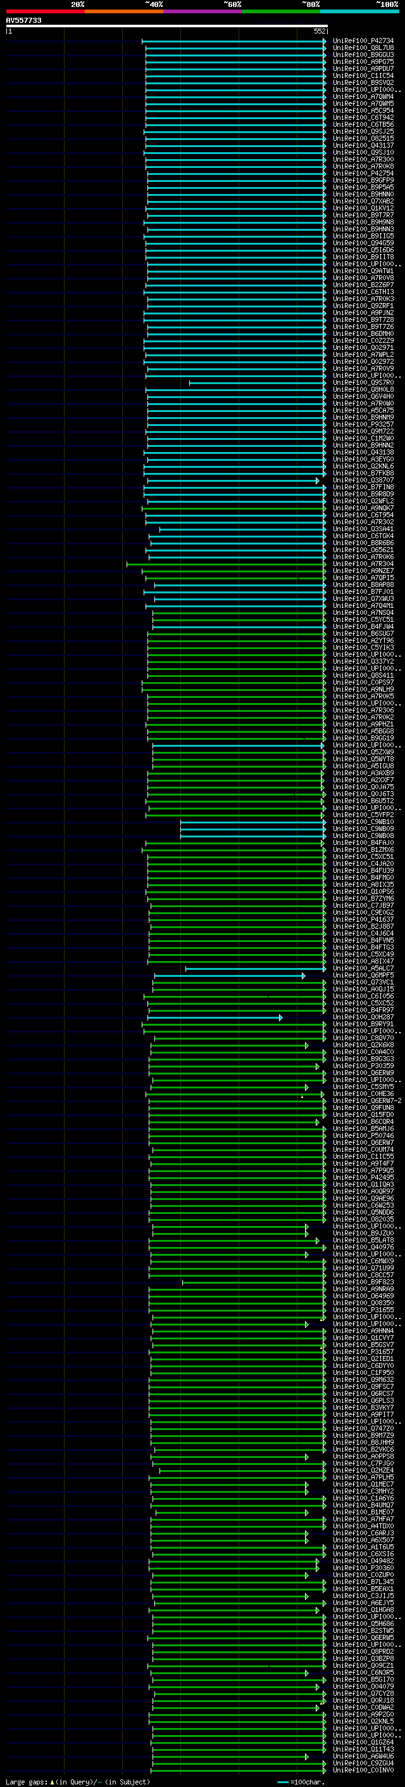Screen dimensions: 405x1787
Task: Click the =100char. scale legend
Action: tap(301, 1781)
